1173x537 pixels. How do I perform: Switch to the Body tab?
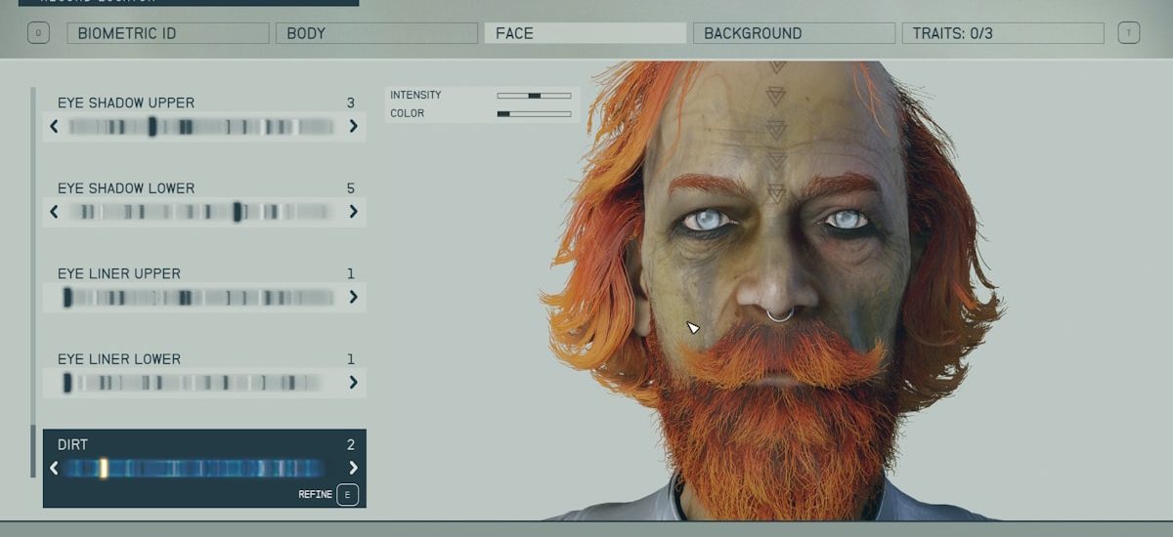[376, 33]
